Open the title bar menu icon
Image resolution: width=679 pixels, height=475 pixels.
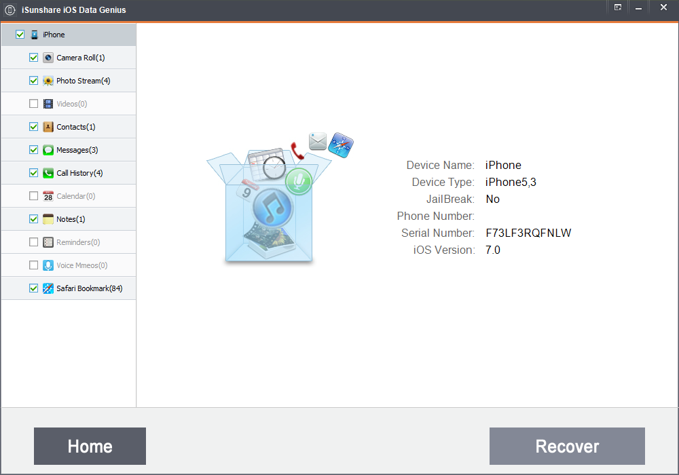pos(618,7)
